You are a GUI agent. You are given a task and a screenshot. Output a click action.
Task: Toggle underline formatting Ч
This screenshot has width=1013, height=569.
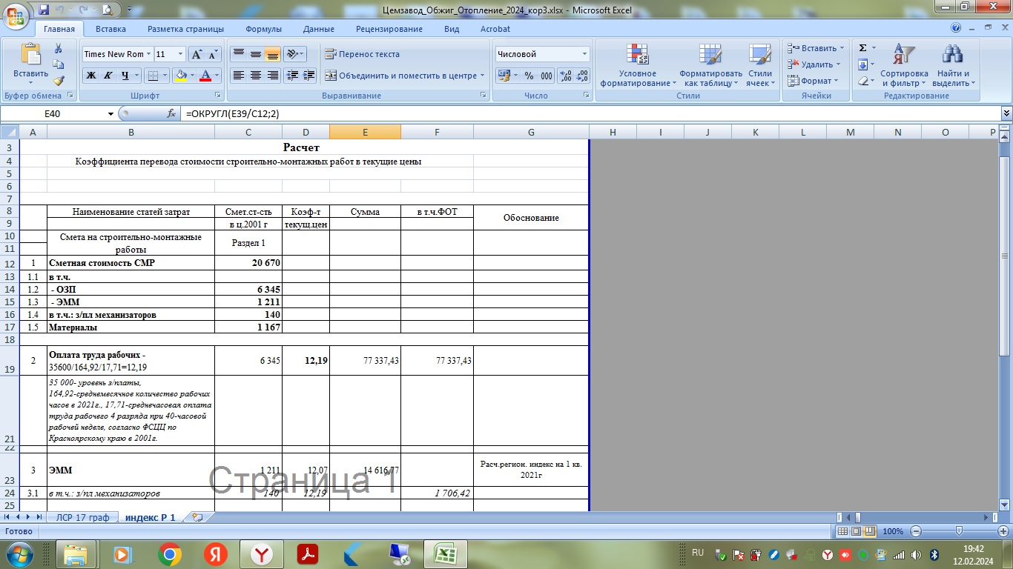[125, 76]
